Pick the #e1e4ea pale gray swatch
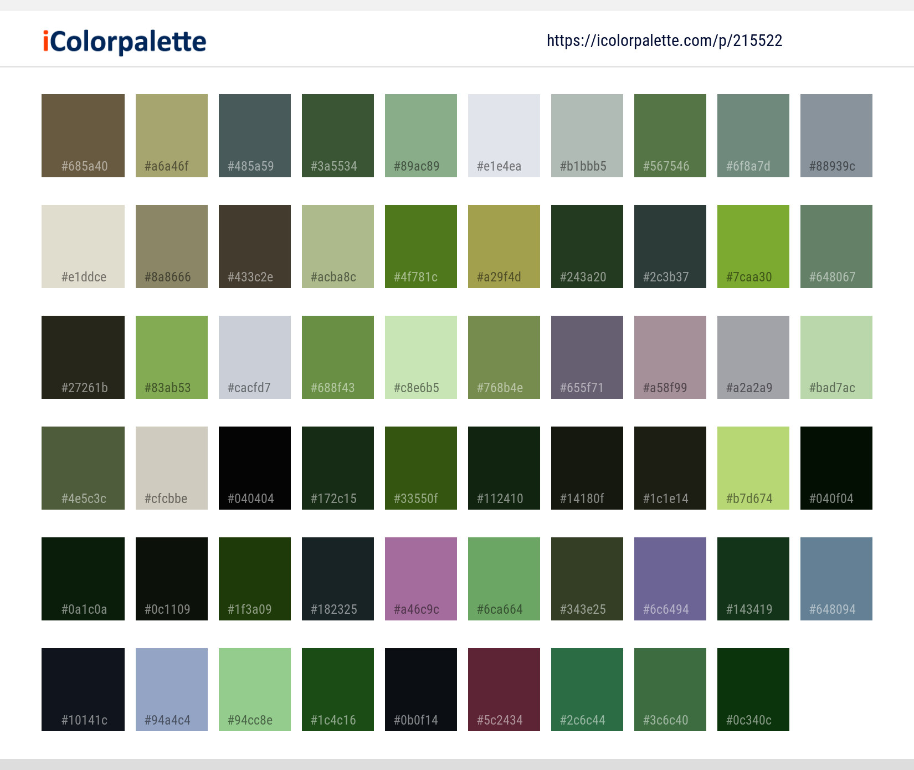The image size is (914, 770). [504, 136]
